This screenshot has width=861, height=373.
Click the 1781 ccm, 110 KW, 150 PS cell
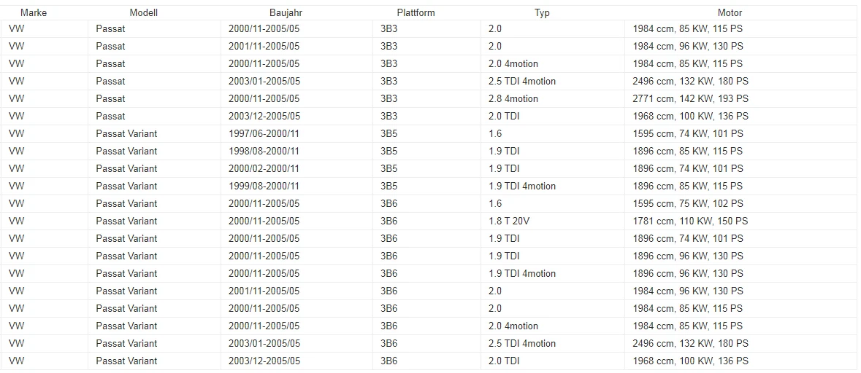[741, 221]
